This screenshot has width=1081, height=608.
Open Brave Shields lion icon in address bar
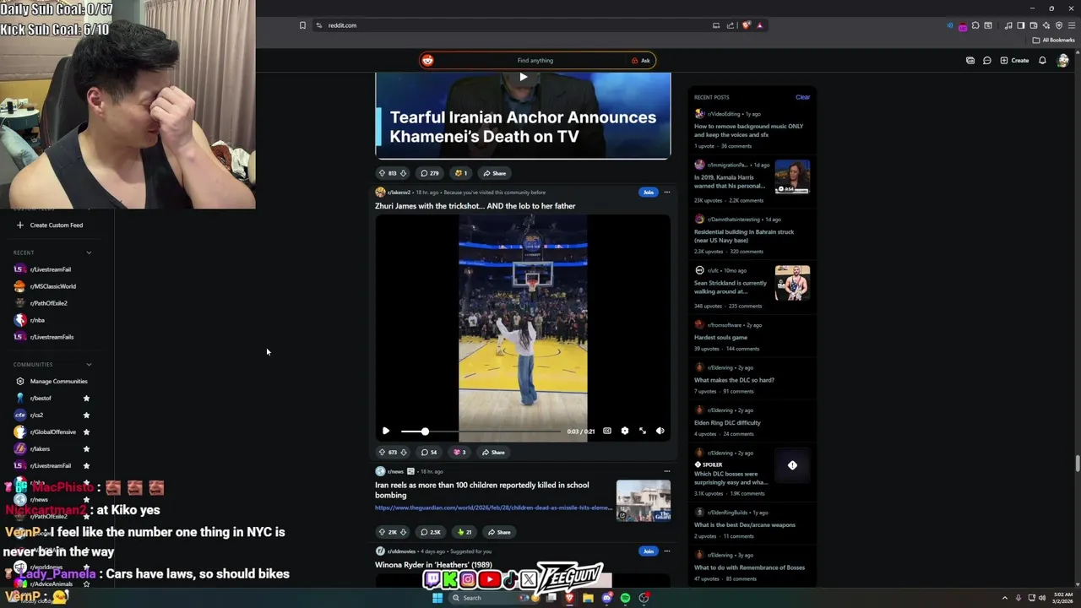pyautogui.click(x=746, y=25)
